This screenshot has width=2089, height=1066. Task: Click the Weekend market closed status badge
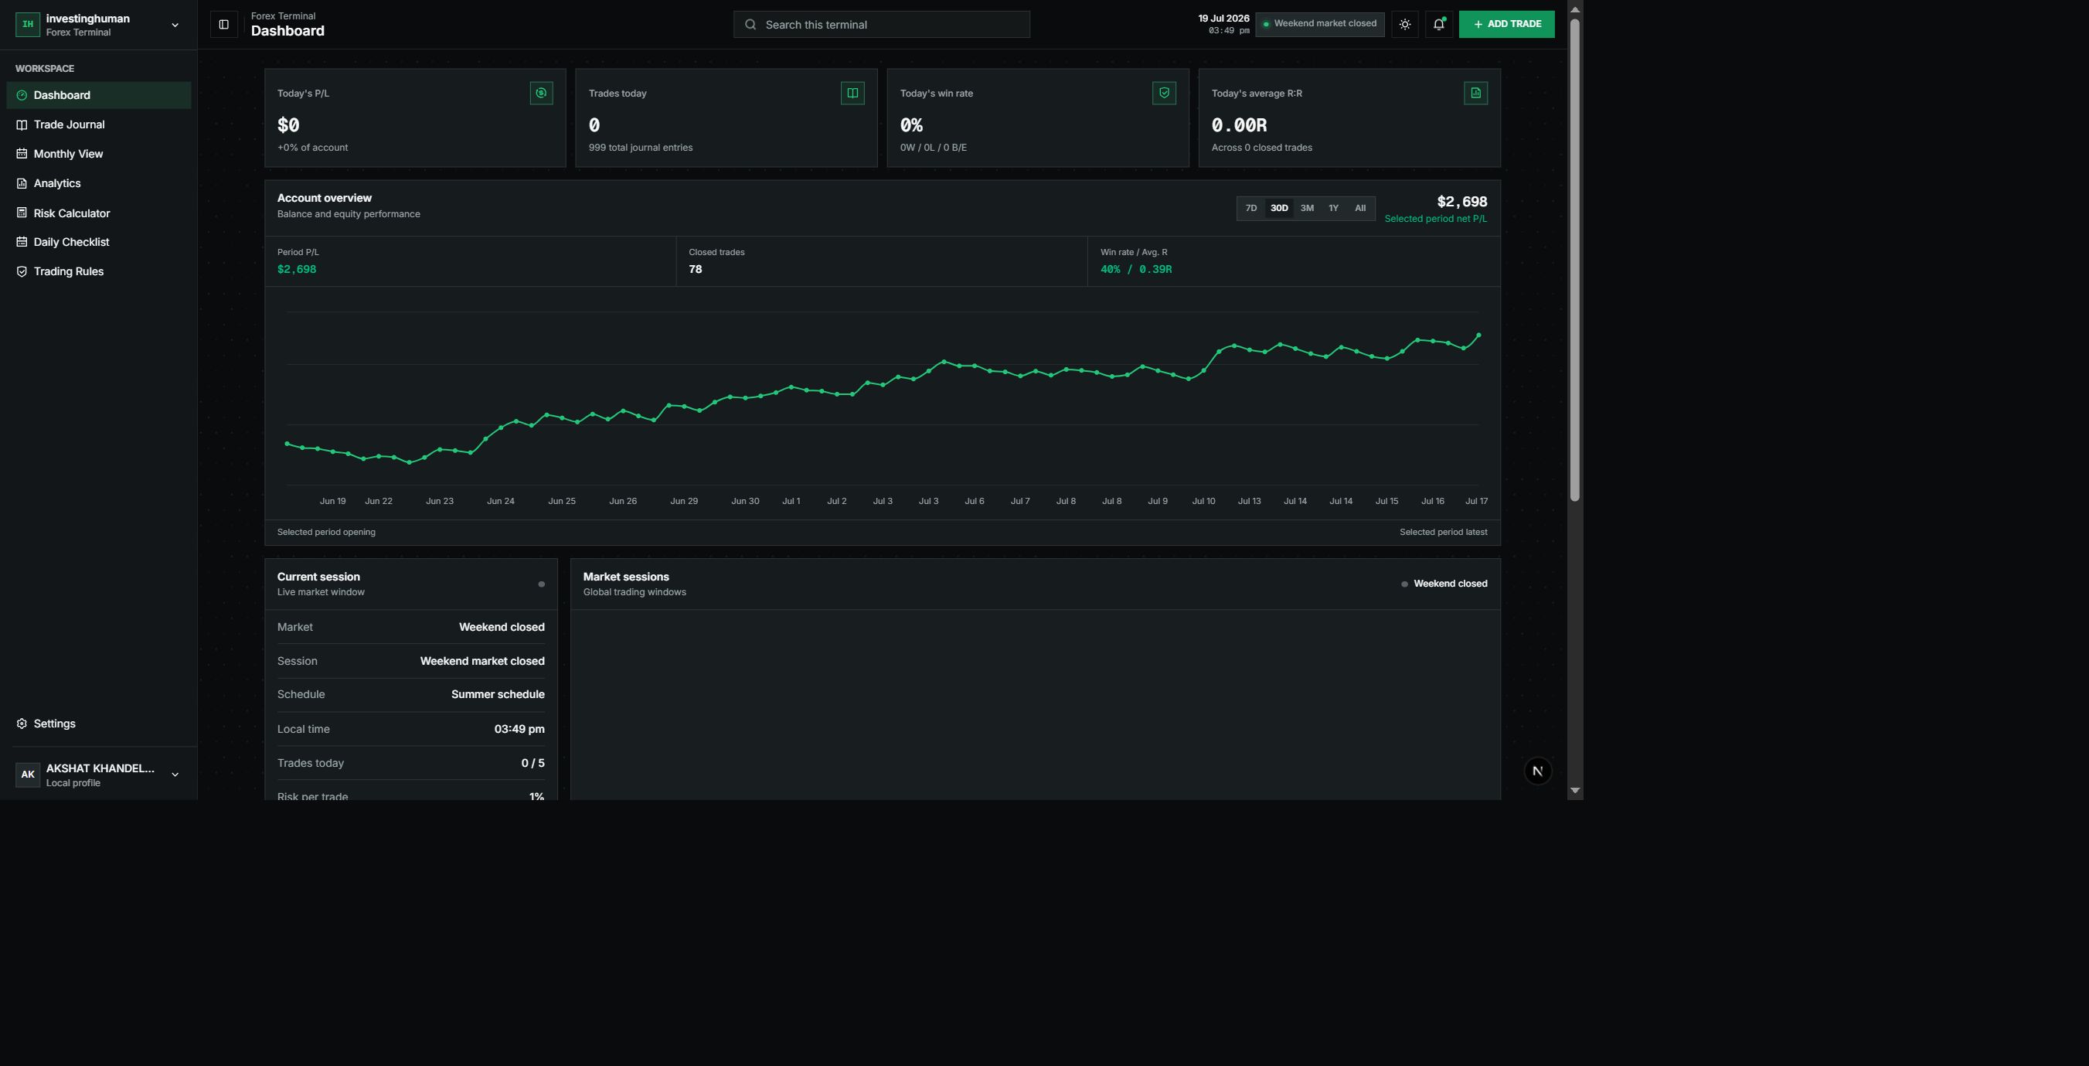click(x=1319, y=24)
